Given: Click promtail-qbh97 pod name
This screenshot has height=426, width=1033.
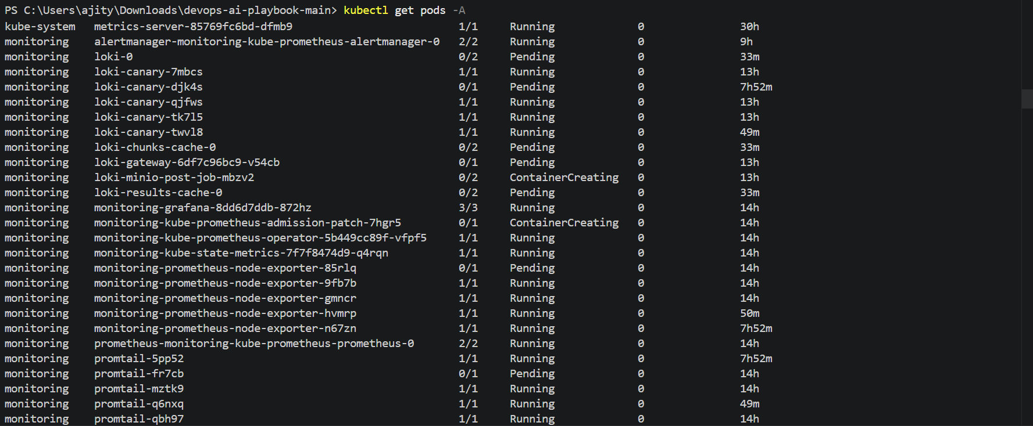Looking at the screenshot, I should point(139,419).
